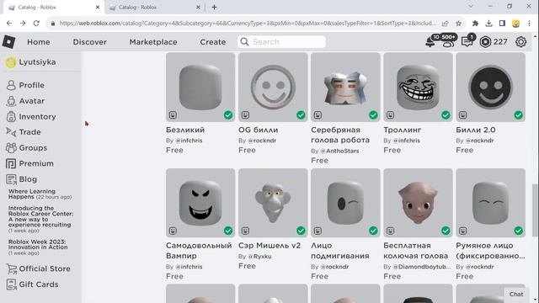Click the browser Forward arrow
This screenshot has height=303, width=539.
tap(23, 23)
